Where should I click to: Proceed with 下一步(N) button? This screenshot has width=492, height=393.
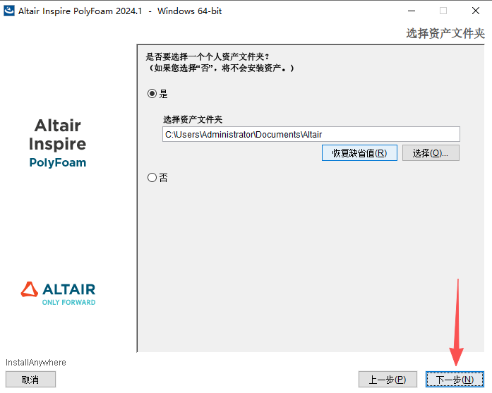click(455, 380)
